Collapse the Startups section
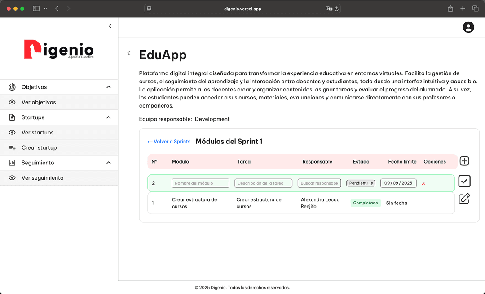 108,117
